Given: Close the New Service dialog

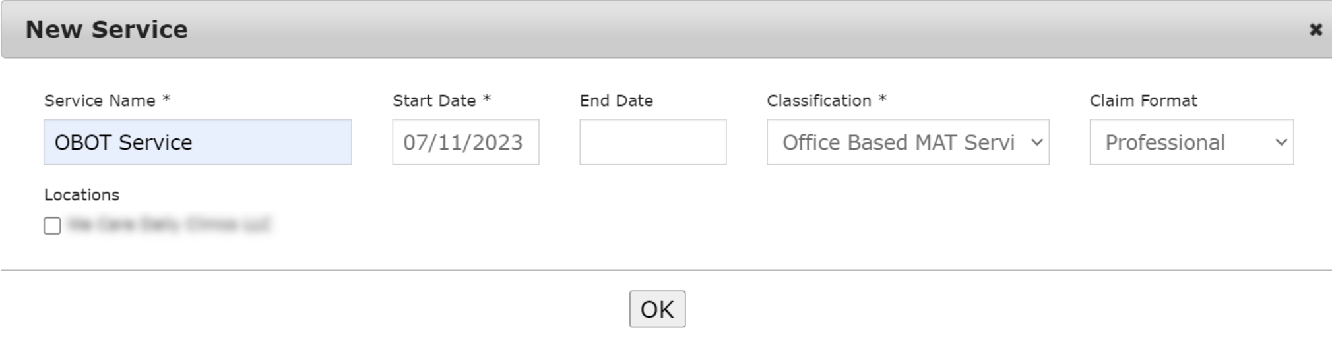Looking at the screenshot, I should [1316, 30].
